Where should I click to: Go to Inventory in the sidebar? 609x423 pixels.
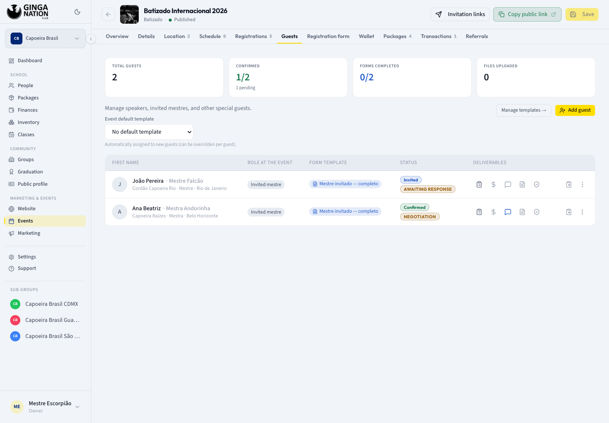click(46, 123)
